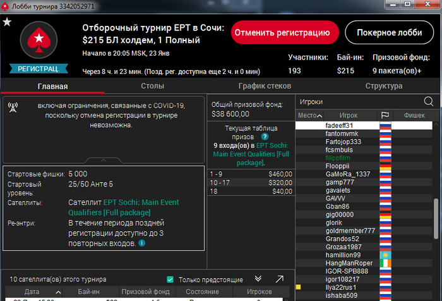Select player goldmember777
The height and width of the screenshot is (301, 442).
pos(364,231)
